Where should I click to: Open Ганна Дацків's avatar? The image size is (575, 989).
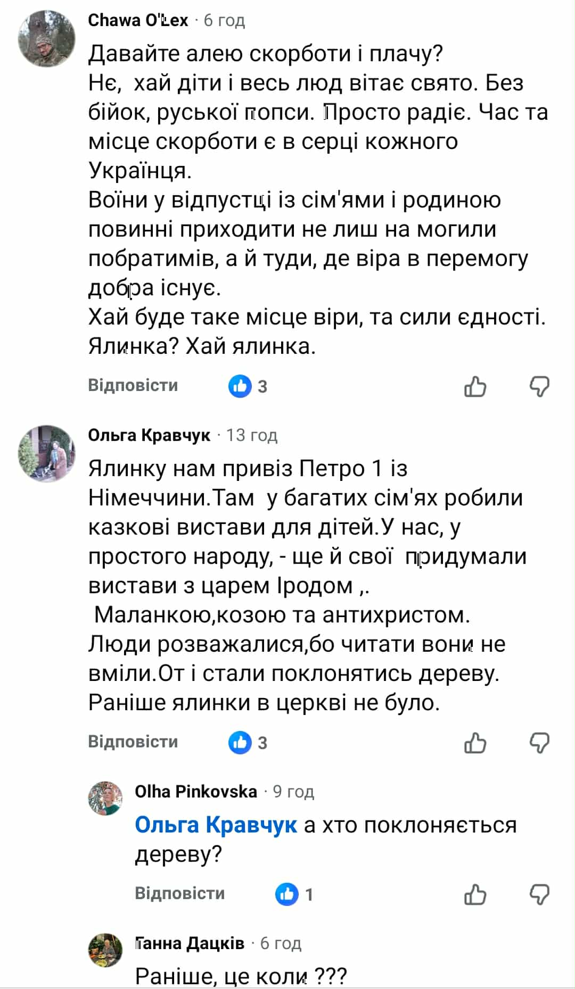tap(105, 950)
